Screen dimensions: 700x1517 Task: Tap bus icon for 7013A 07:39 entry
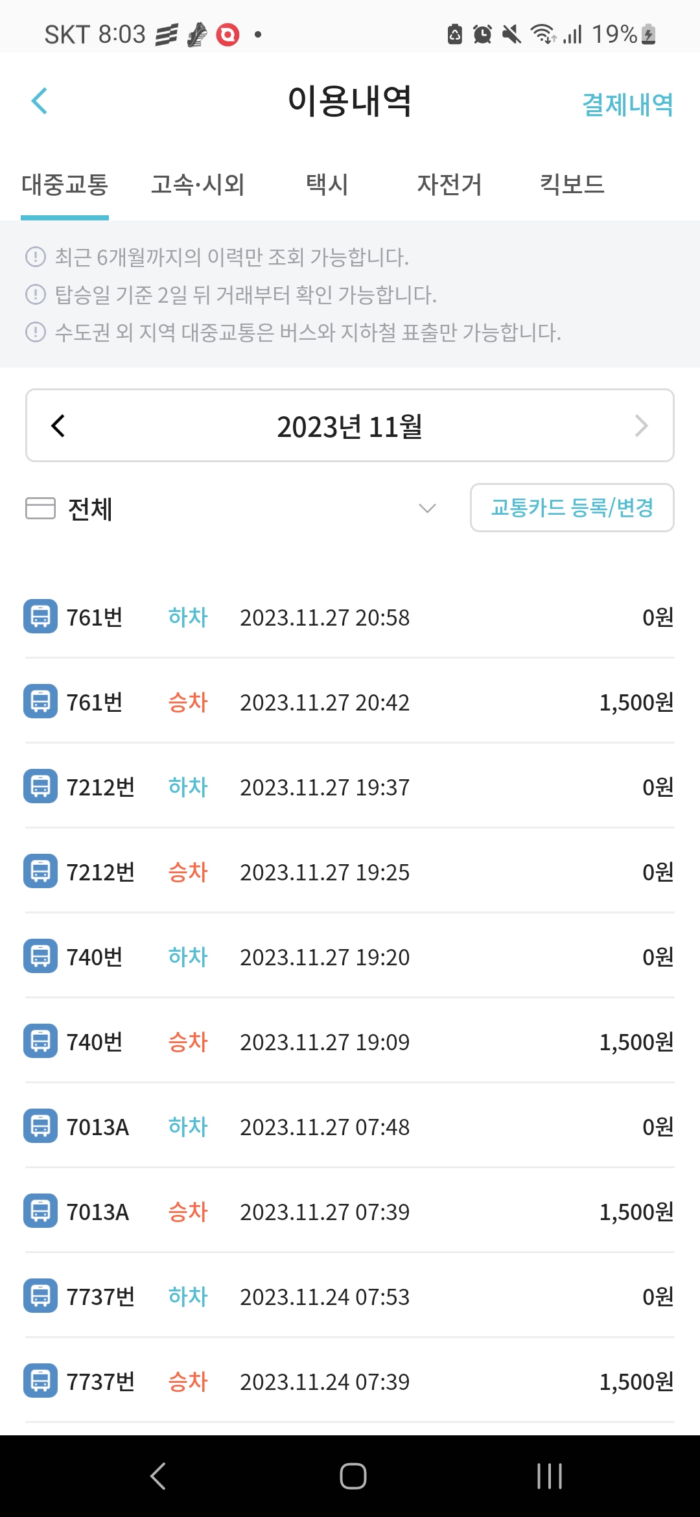pyautogui.click(x=40, y=1211)
